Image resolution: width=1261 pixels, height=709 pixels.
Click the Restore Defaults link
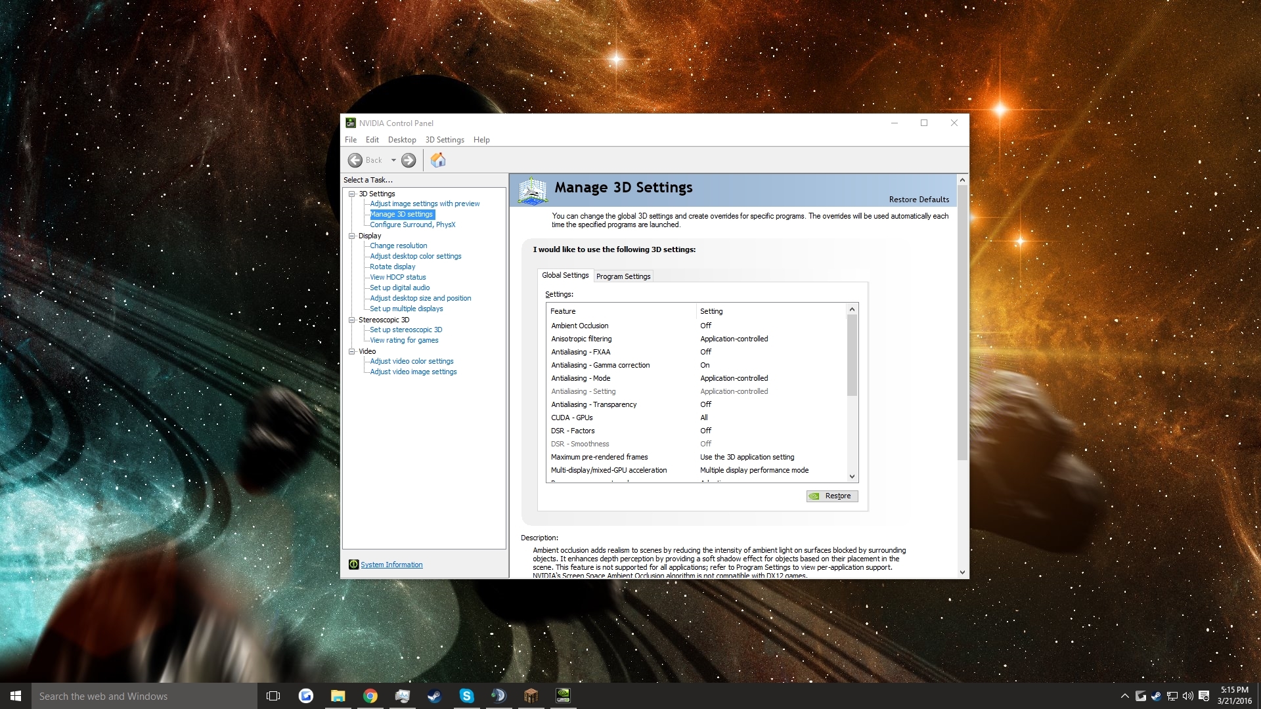919,200
